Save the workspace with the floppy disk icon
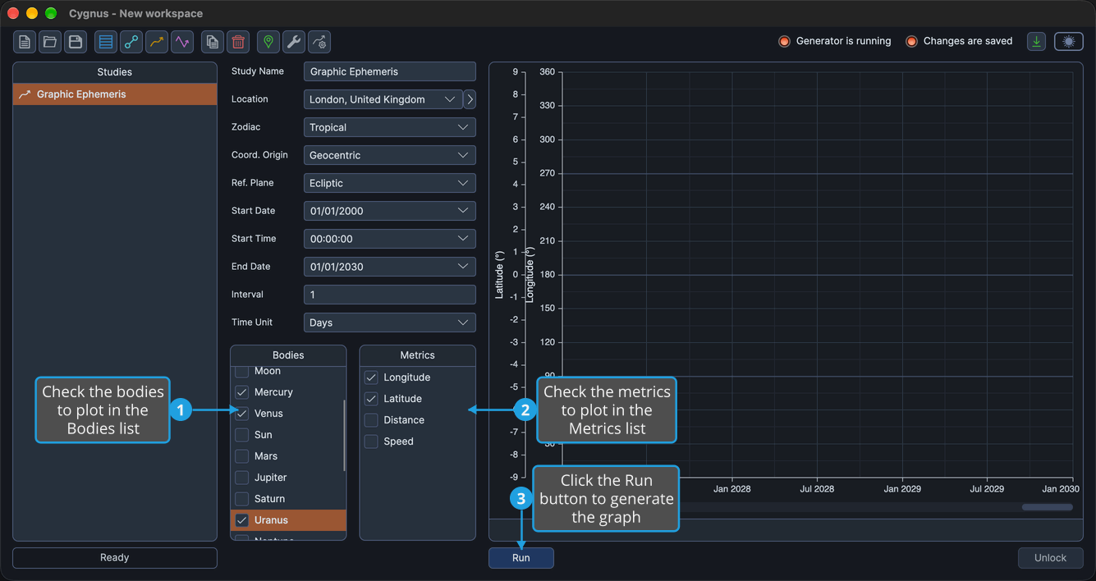1096x581 pixels. 76,42
